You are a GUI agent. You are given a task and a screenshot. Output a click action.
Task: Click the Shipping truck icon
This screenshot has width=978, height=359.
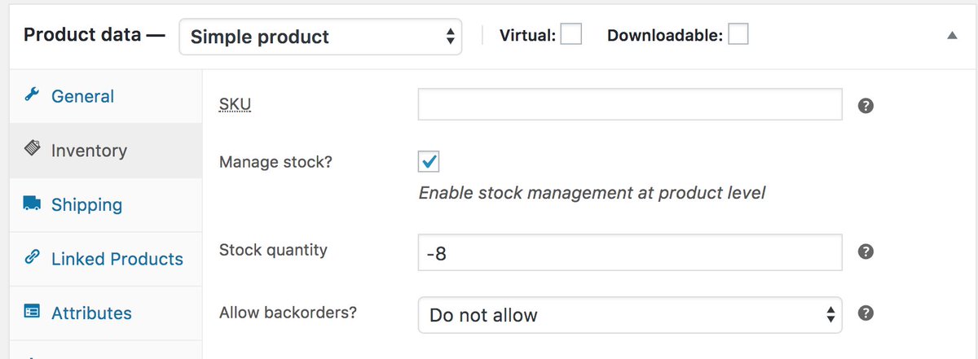pyautogui.click(x=33, y=204)
